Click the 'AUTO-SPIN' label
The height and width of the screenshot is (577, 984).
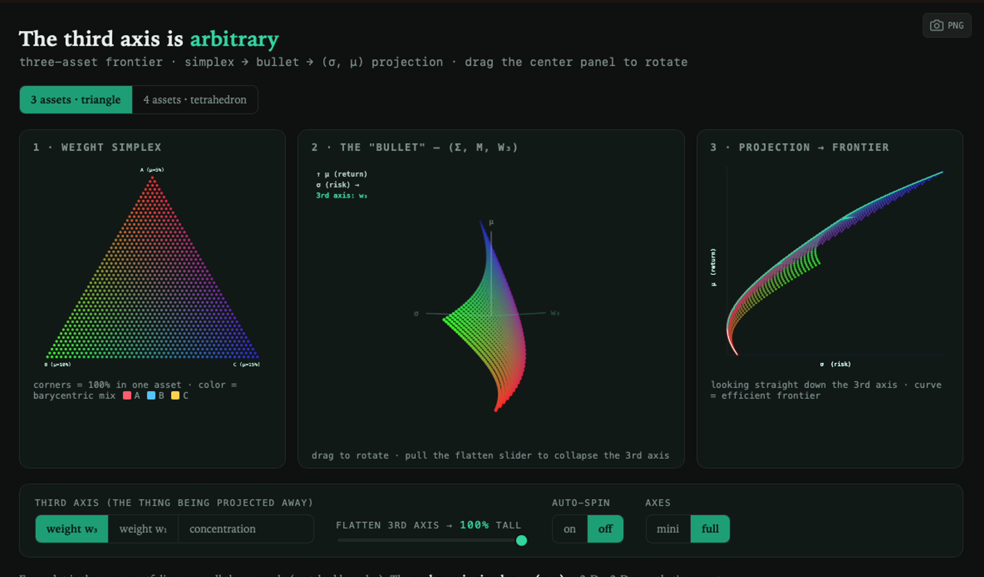pyautogui.click(x=581, y=503)
